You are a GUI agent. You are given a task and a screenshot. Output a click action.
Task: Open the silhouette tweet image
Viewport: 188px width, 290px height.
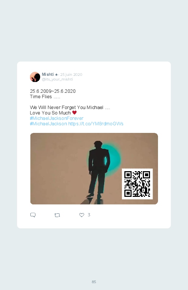click(94, 169)
